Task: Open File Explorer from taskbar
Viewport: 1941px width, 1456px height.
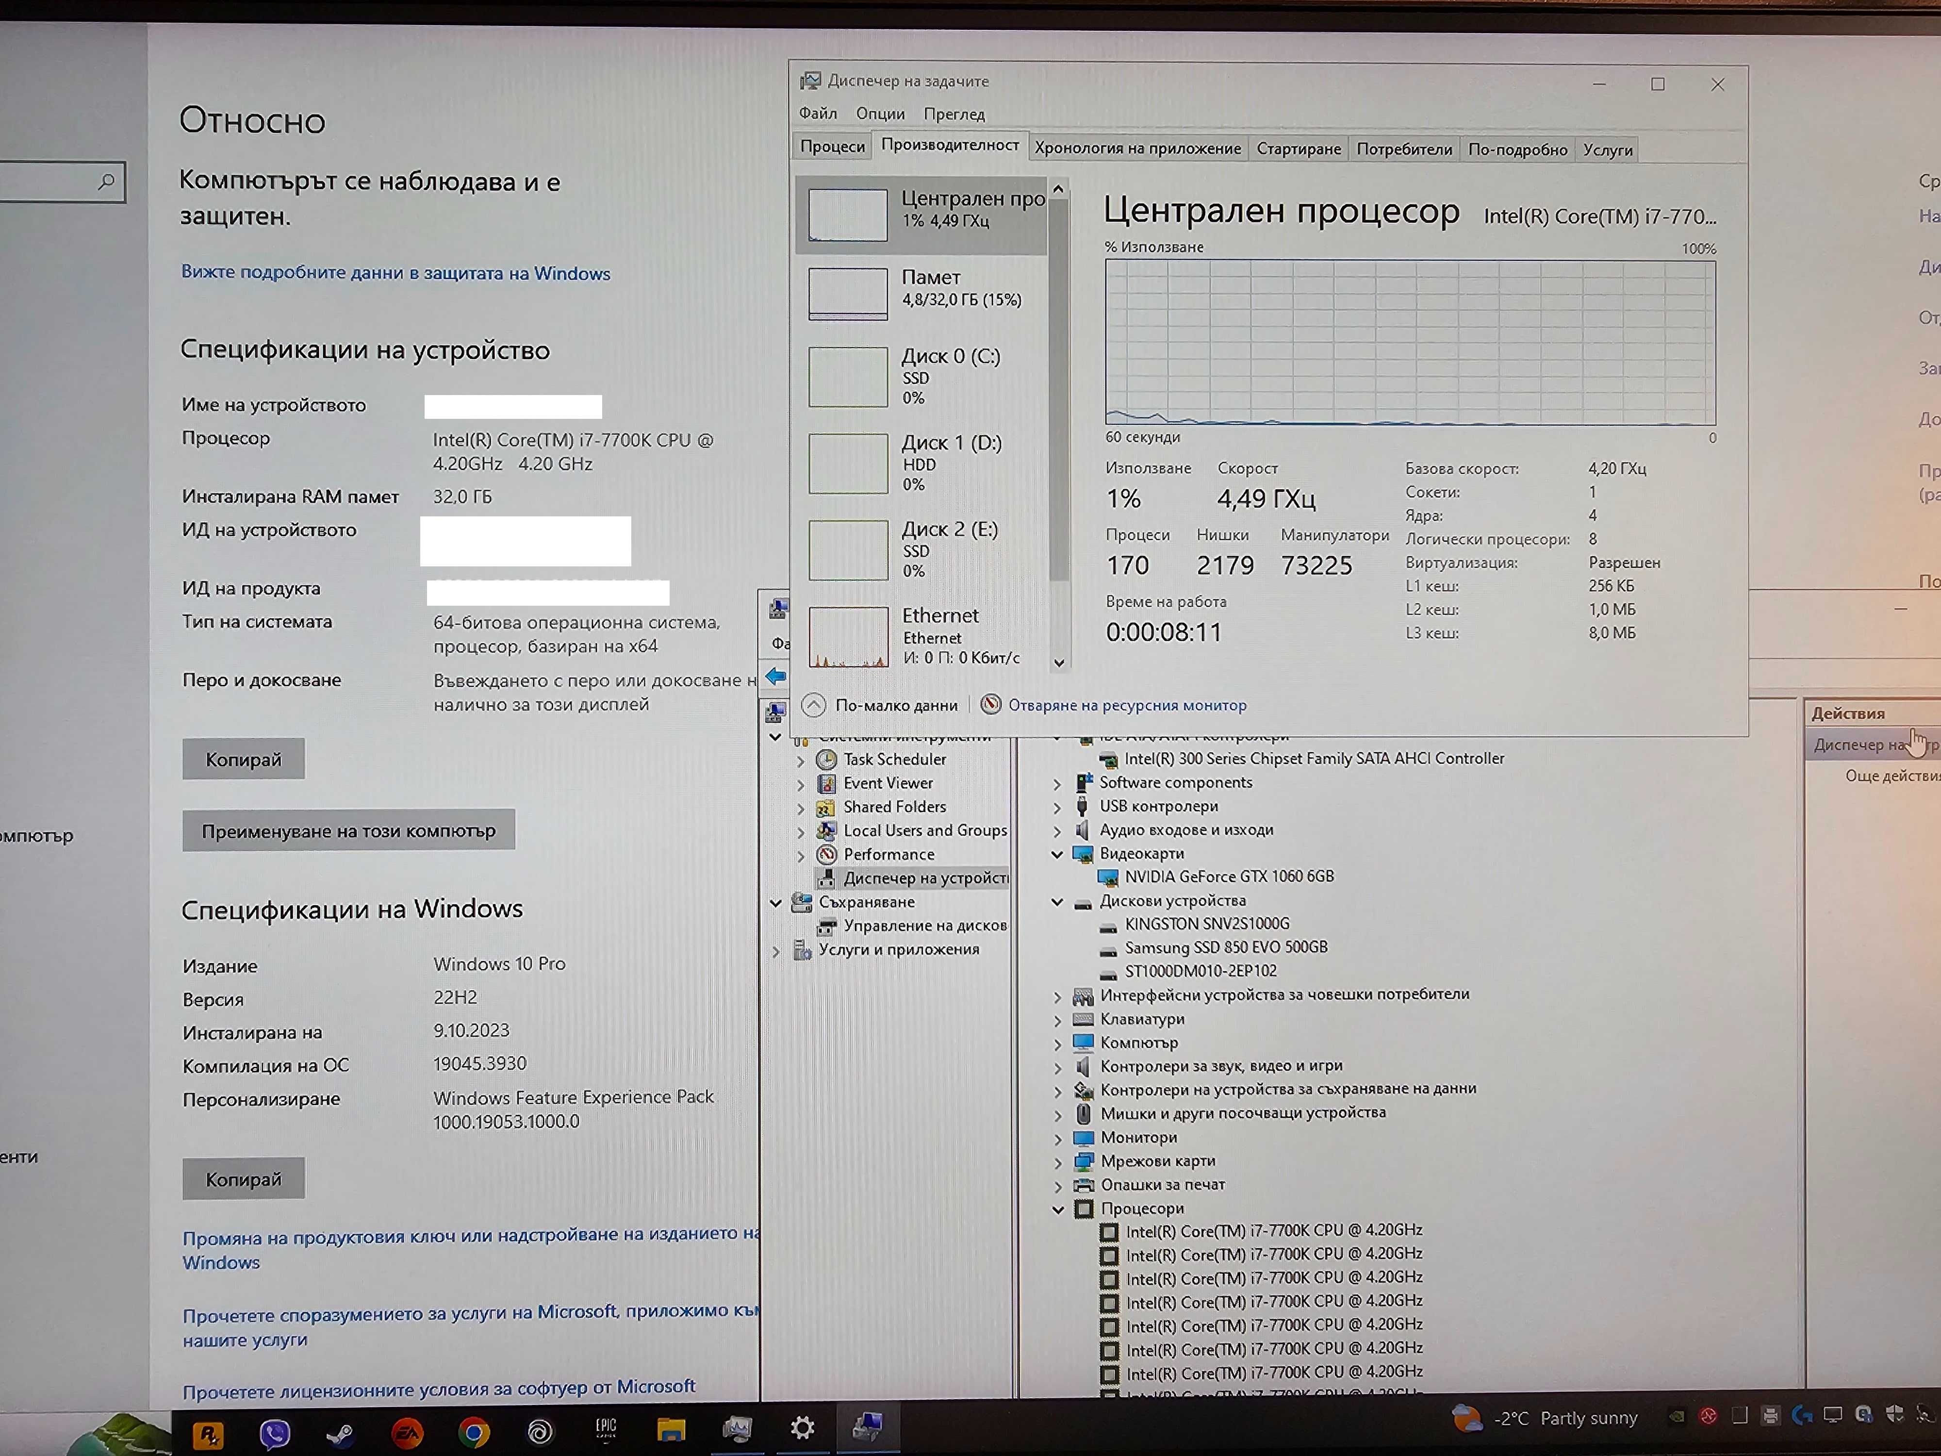Action: [671, 1431]
